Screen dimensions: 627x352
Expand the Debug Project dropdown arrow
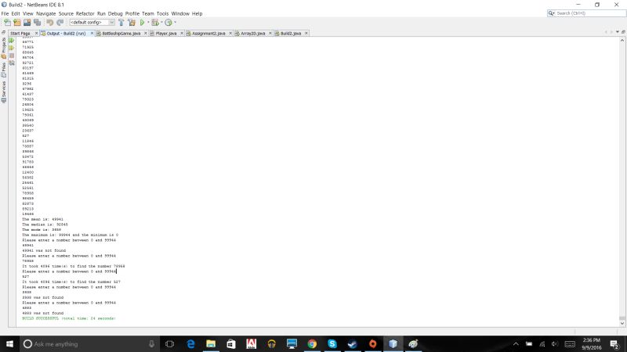(x=161, y=23)
